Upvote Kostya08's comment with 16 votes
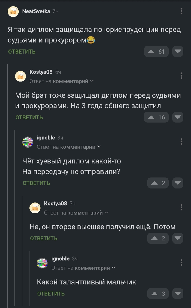 pos(156,117)
